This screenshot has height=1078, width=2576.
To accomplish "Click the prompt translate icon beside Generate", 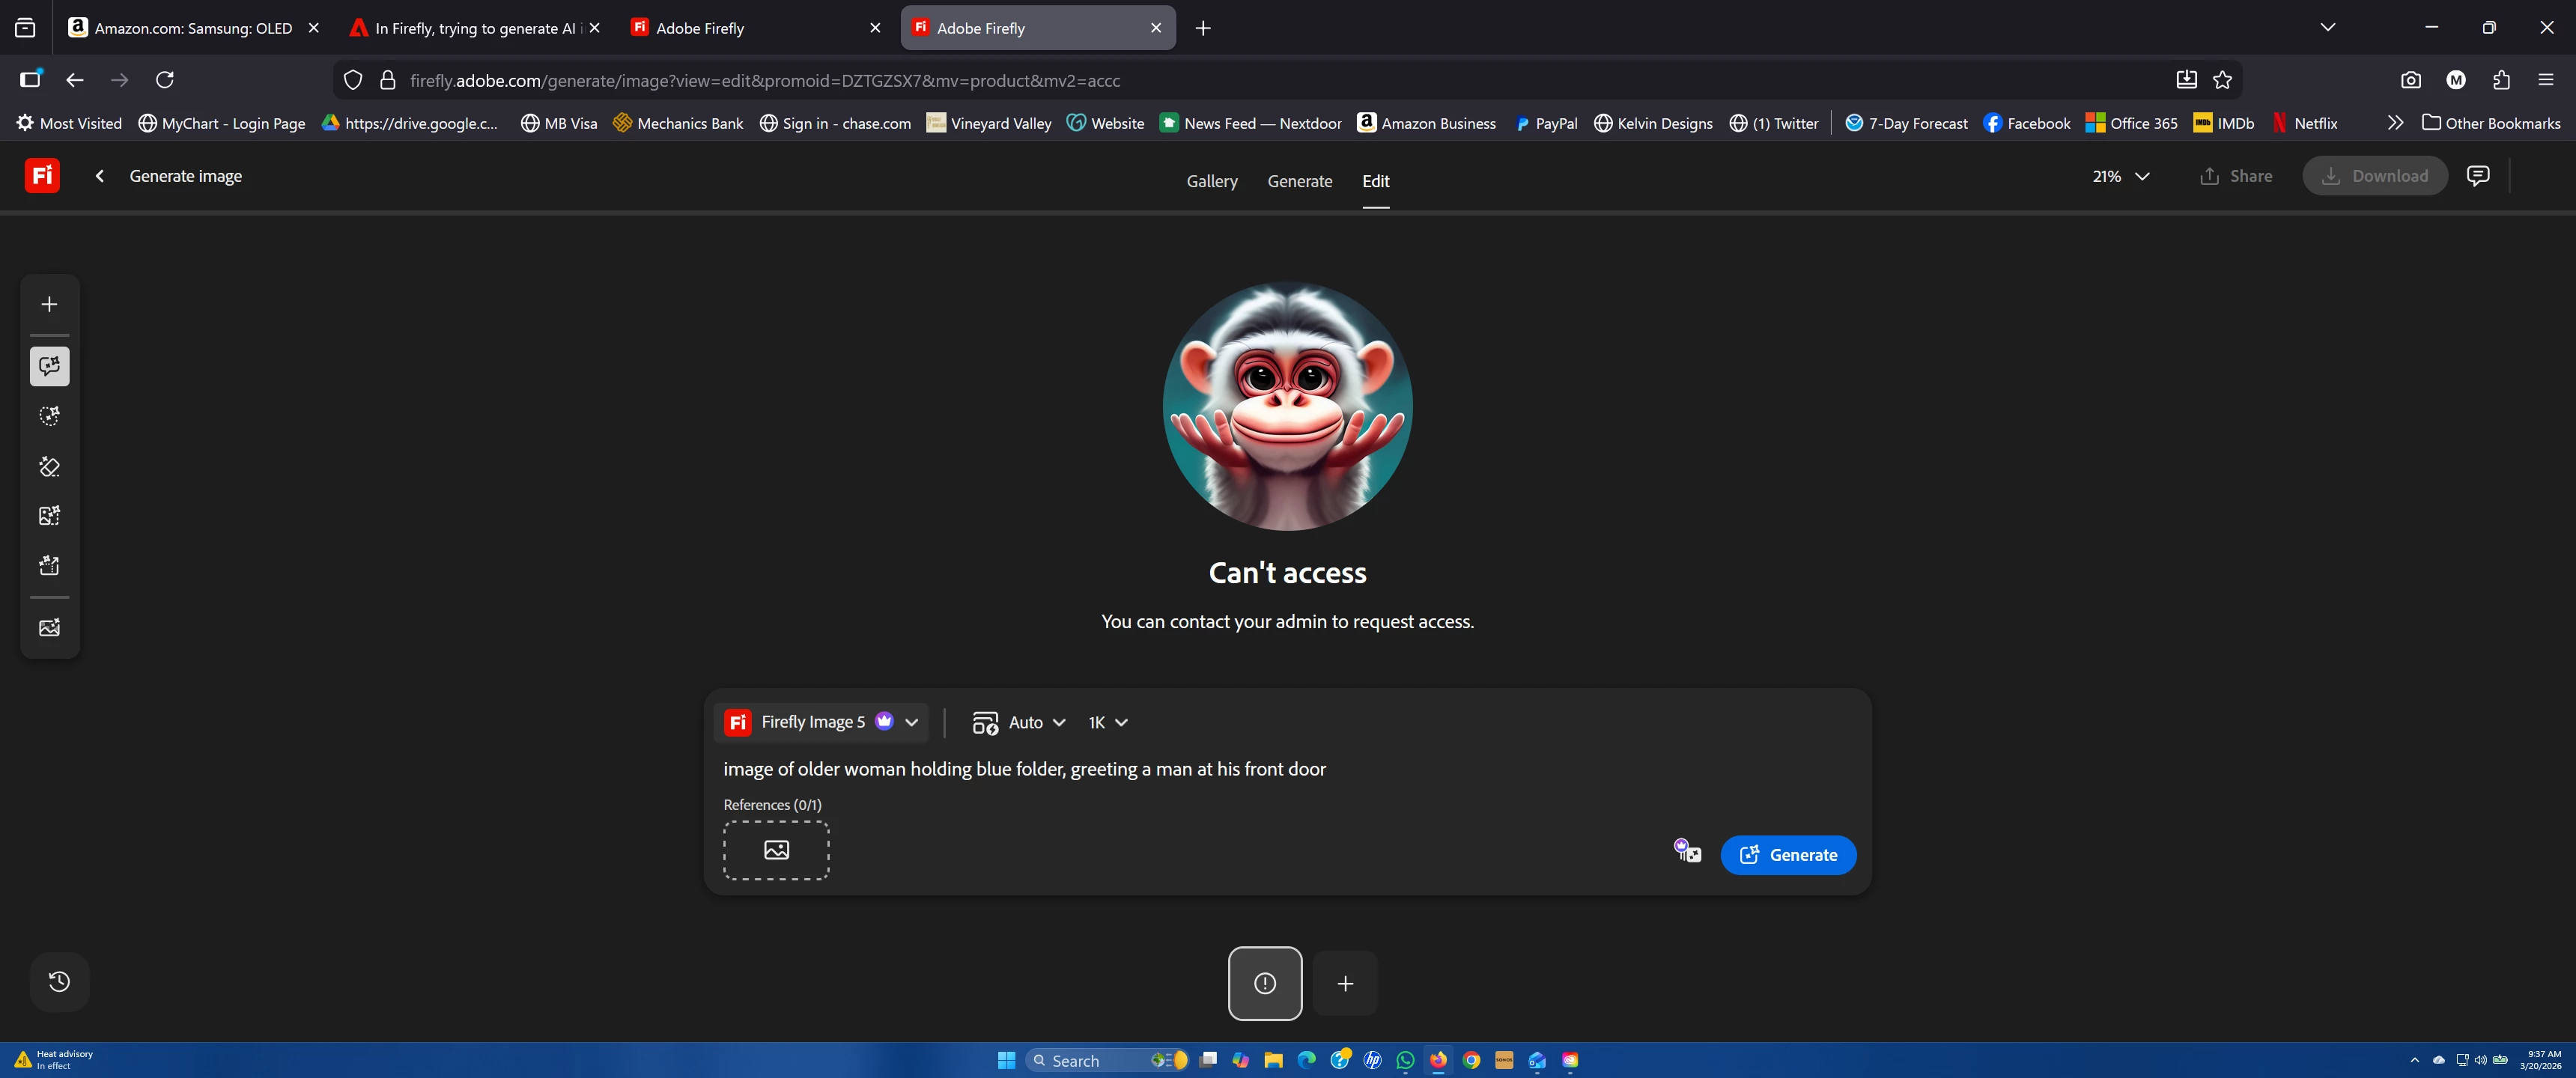I will (x=1687, y=851).
